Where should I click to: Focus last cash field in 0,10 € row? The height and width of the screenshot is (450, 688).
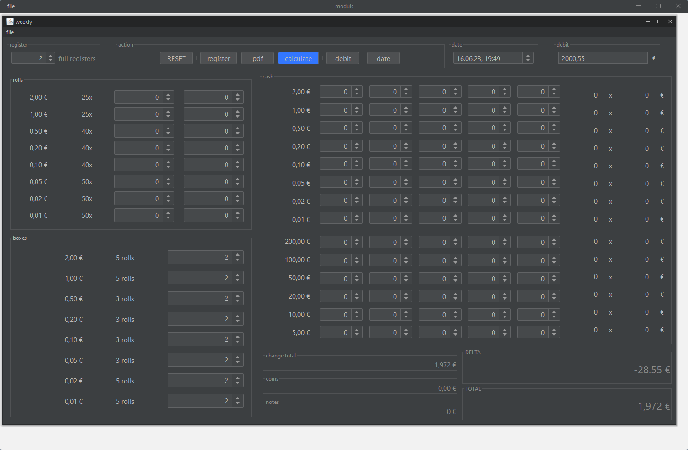[533, 164]
